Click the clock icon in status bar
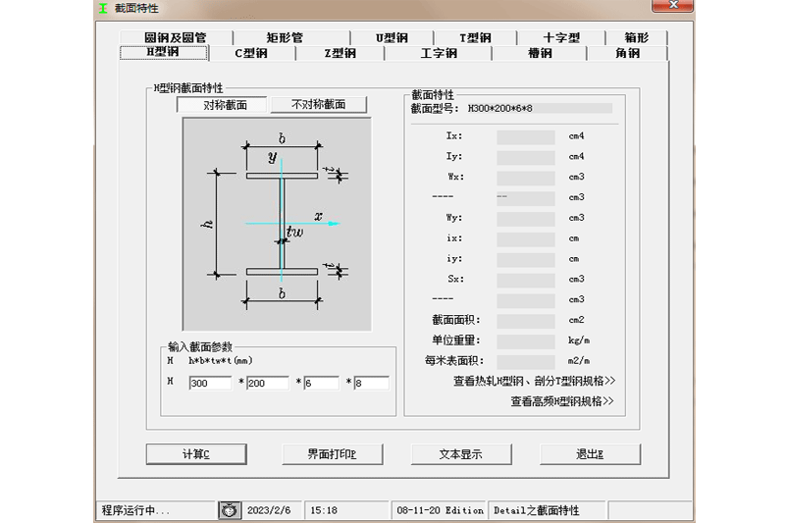Screen dimensions: 785x523 pos(230,510)
